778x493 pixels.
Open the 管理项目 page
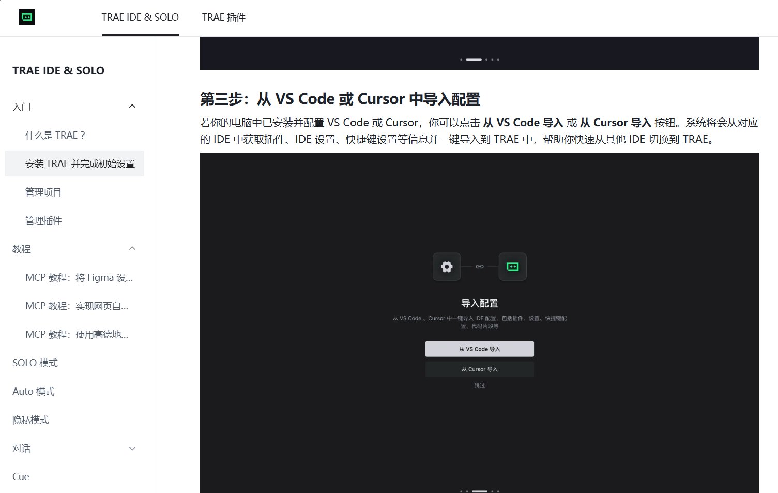(43, 192)
